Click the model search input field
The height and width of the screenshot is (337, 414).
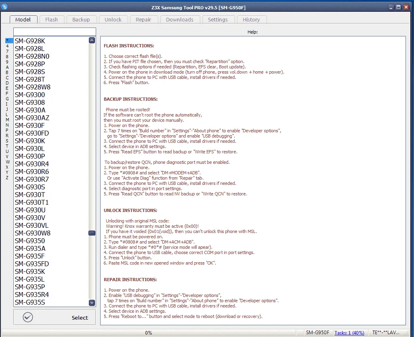[55, 32]
